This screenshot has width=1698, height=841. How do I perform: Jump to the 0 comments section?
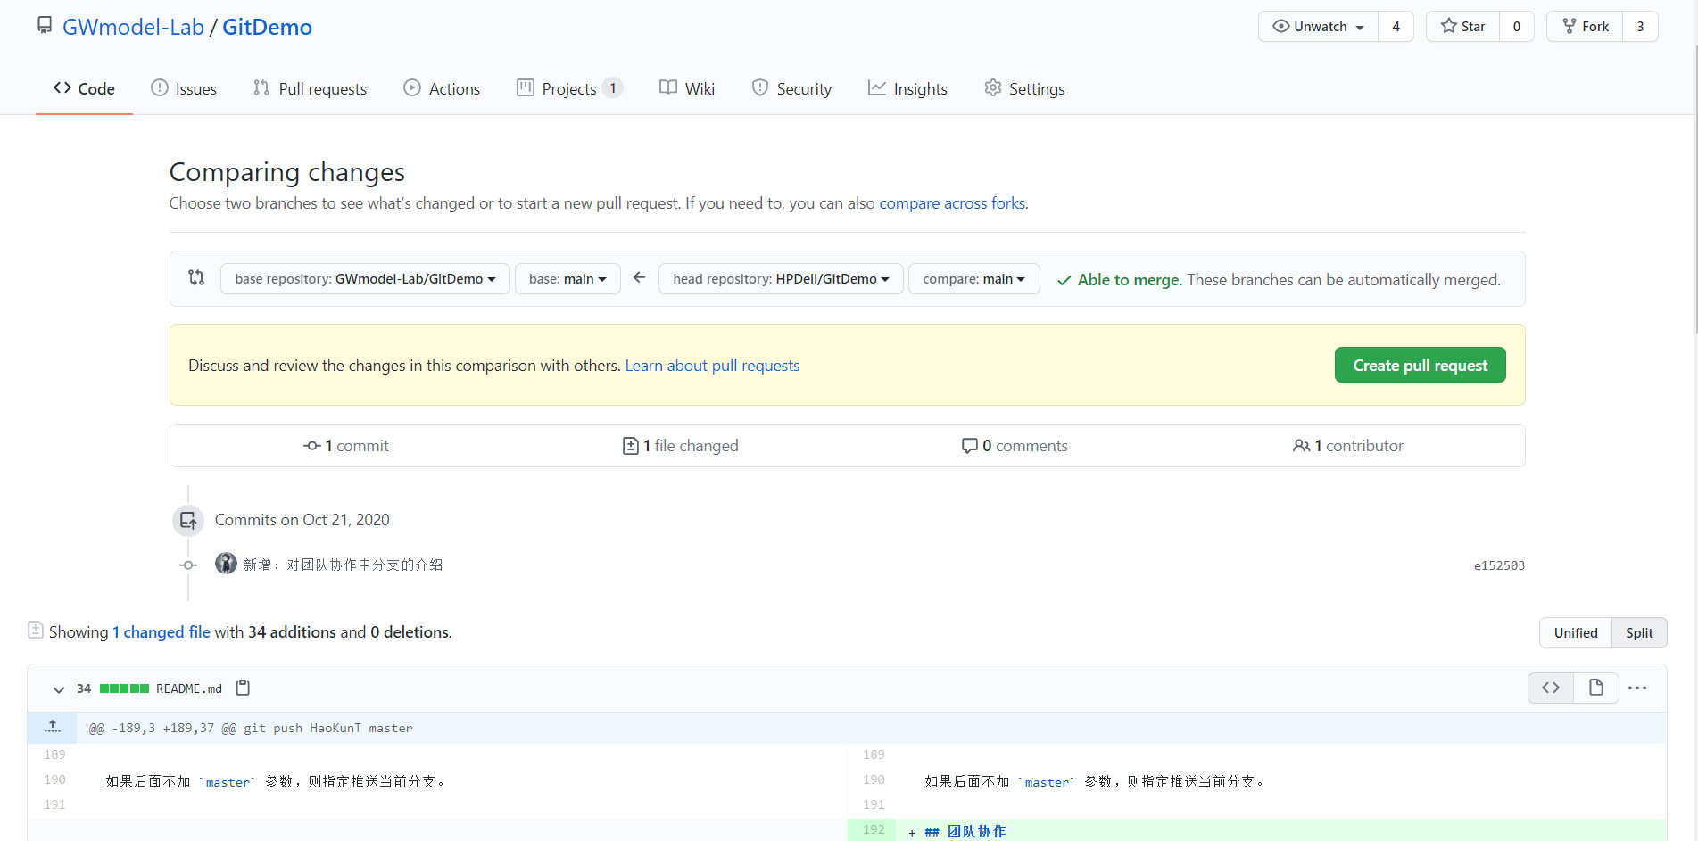click(1015, 446)
